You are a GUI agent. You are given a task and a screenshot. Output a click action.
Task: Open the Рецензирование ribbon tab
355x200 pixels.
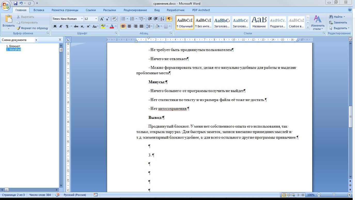click(135, 10)
